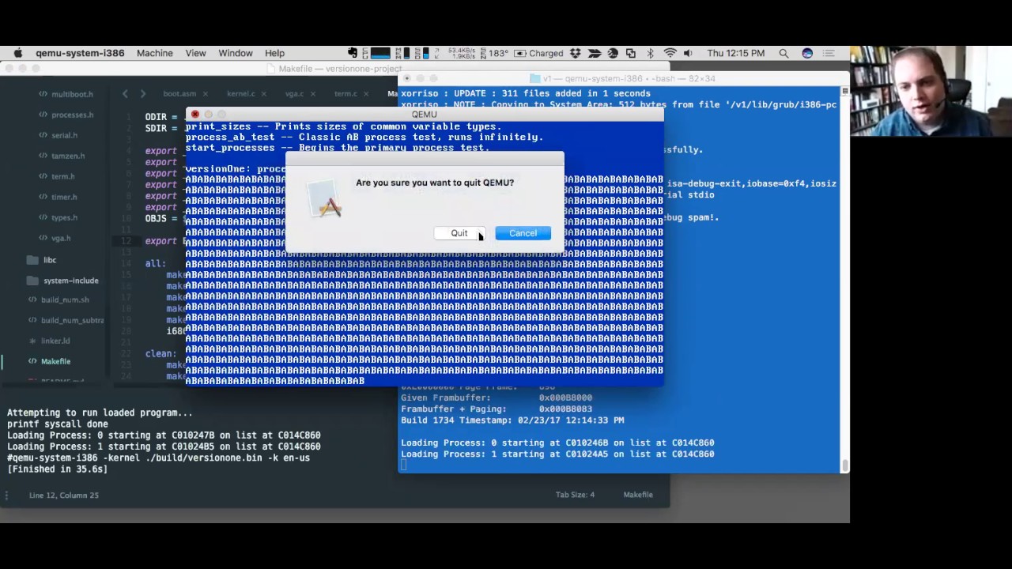Click the code icon beside timer.h
Screen dimensions: 1012x569
click(x=43, y=197)
